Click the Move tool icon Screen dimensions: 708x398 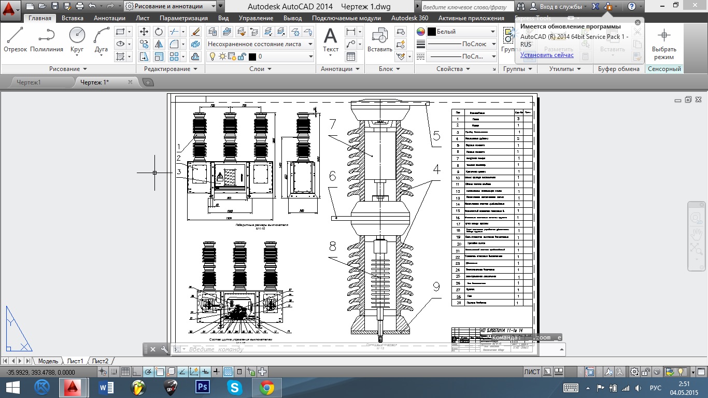(x=144, y=32)
